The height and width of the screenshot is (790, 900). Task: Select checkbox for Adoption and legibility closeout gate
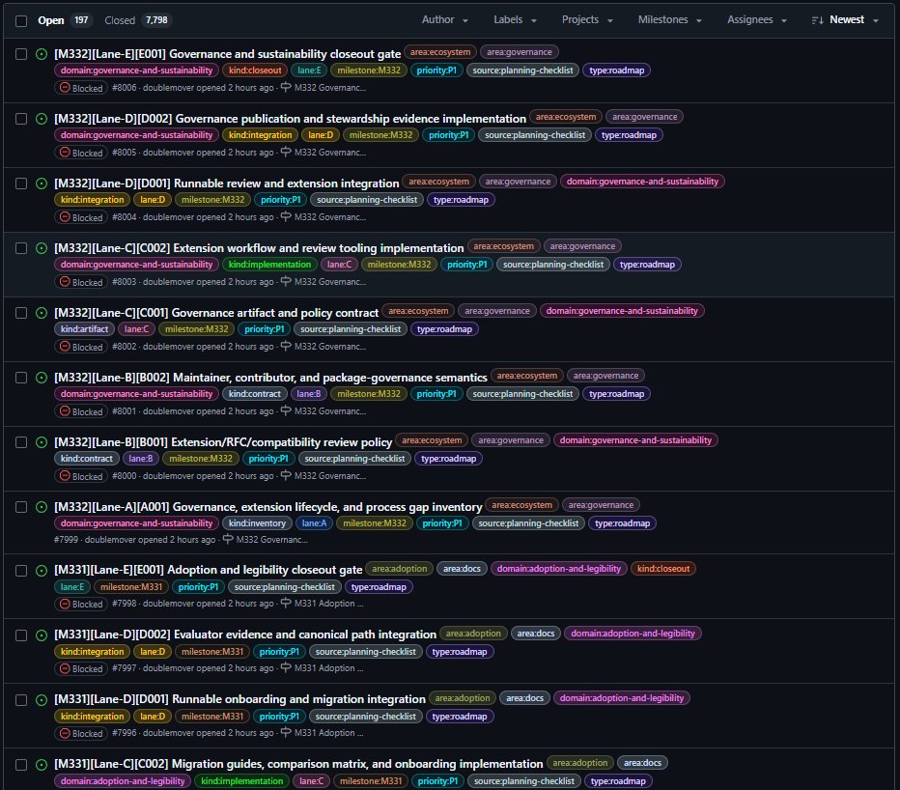[21, 571]
